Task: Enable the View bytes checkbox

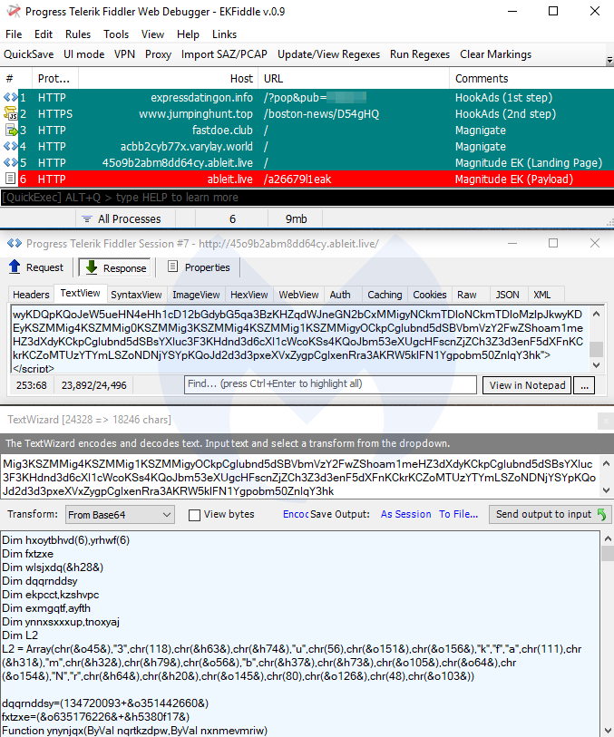Action: [194, 515]
